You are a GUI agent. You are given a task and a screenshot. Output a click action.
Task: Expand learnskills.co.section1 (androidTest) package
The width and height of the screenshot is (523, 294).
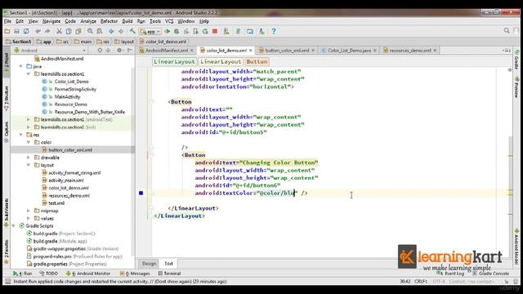29,119
